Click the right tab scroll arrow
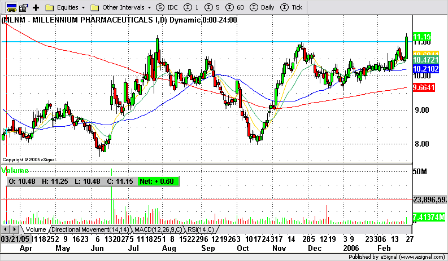Viewport: 448px width, 261px height. click(x=14, y=229)
